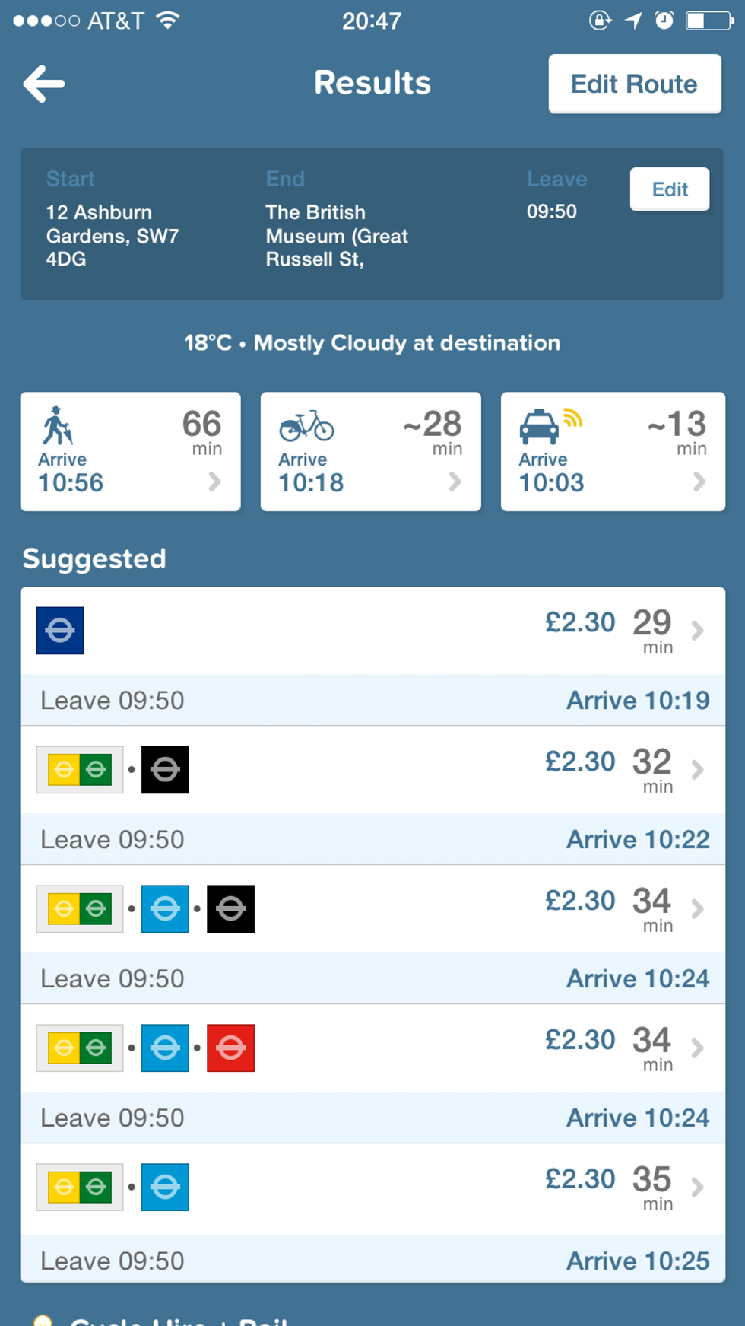Tap yellow-green District/Circle icon in 34 min black route

tap(80, 909)
